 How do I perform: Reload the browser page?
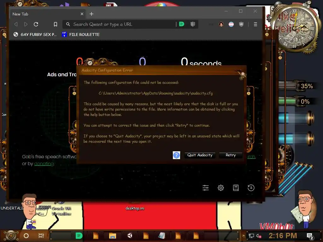click(36, 24)
